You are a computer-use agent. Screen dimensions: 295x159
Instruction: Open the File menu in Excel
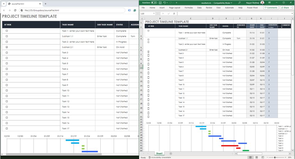coord(143,8)
